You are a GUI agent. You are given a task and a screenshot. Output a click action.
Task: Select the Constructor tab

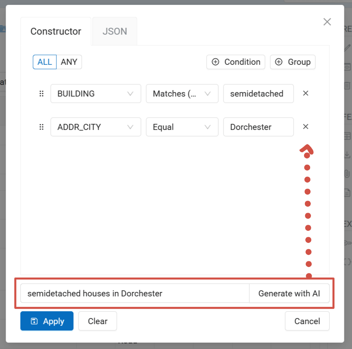click(56, 31)
